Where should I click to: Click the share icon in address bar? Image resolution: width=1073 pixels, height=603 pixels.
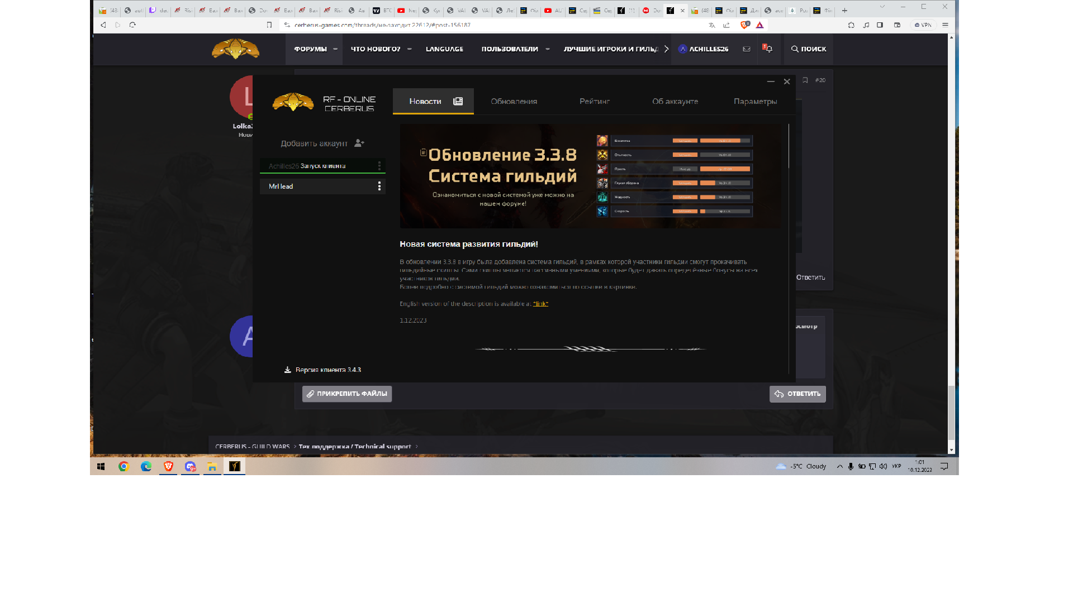coord(727,25)
